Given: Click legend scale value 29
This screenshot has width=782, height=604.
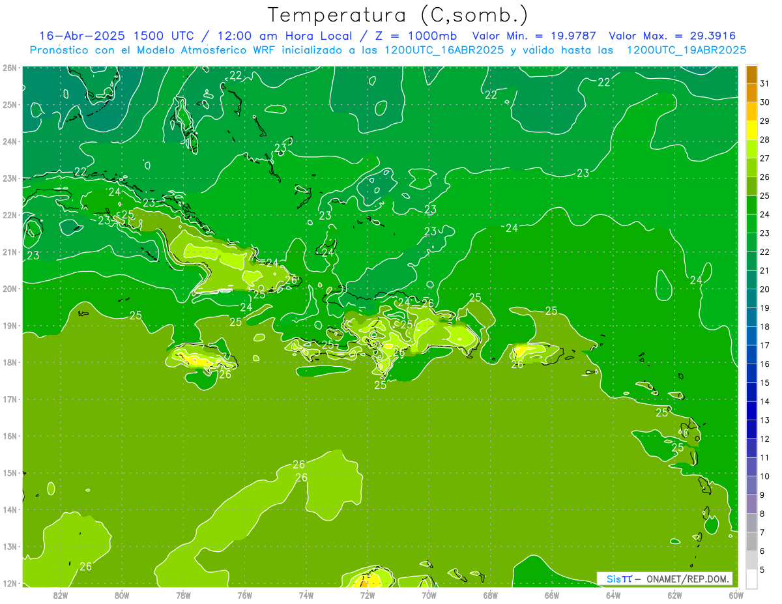Looking at the screenshot, I should tap(765, 121).
